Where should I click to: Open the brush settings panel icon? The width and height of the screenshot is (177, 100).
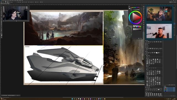point(8,2)
